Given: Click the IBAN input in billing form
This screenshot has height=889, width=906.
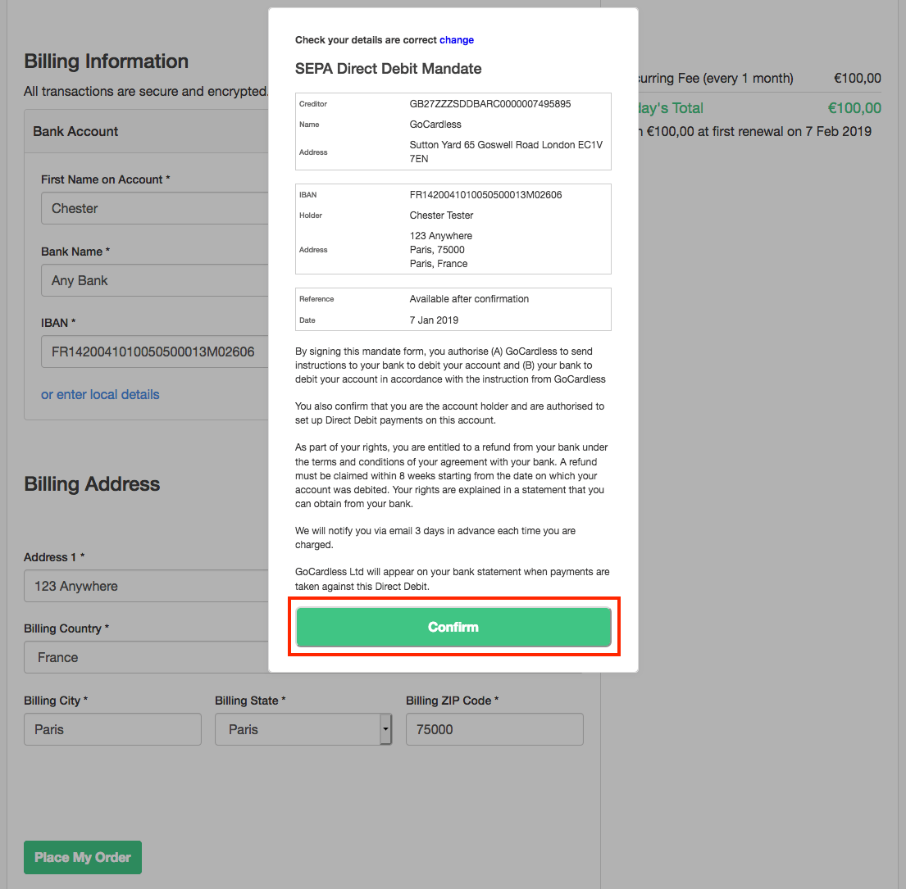Looking at the screenshot, I should 154,352.
